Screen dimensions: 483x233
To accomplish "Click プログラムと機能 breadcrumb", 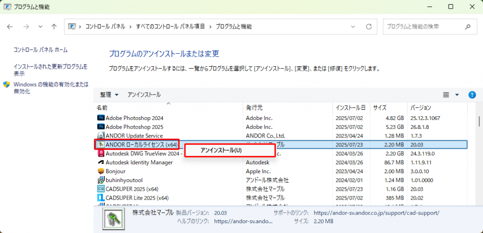I will [x=234, y=27].
